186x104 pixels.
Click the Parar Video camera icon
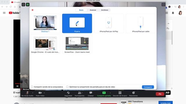pos(40,93)
